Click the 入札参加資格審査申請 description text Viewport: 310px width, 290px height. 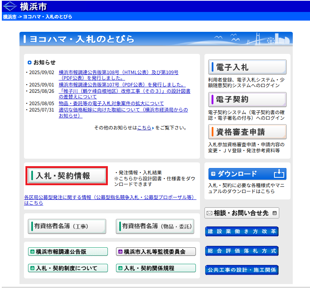[x=246, y=147]
